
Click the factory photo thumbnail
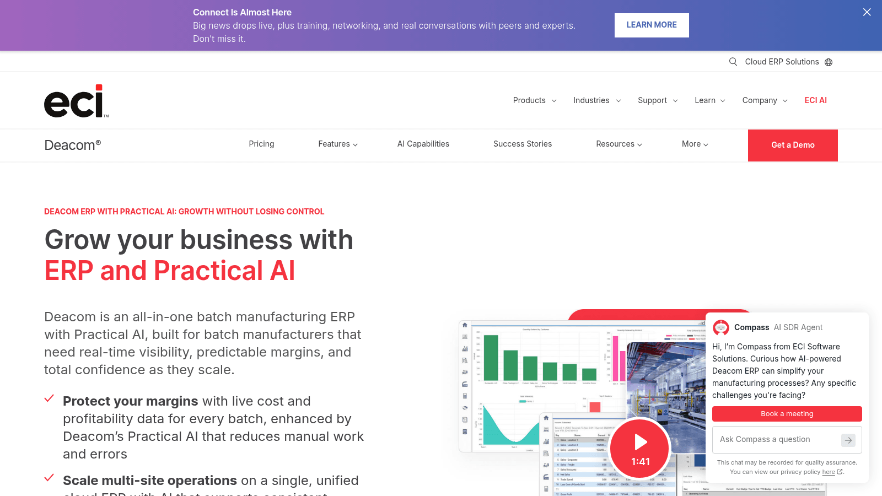[666, 397]
